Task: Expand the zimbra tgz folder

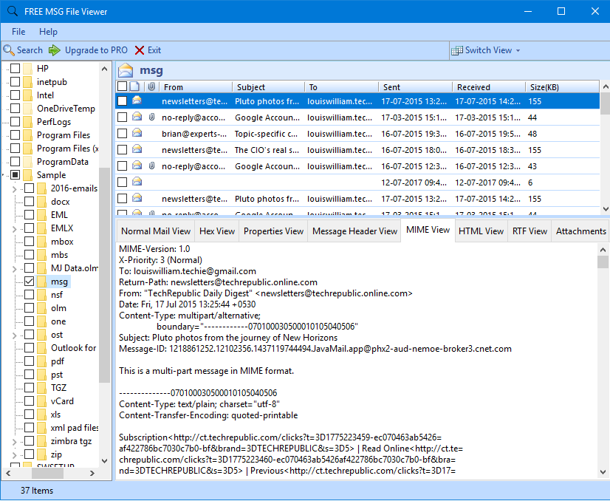Action: point(14,441)
